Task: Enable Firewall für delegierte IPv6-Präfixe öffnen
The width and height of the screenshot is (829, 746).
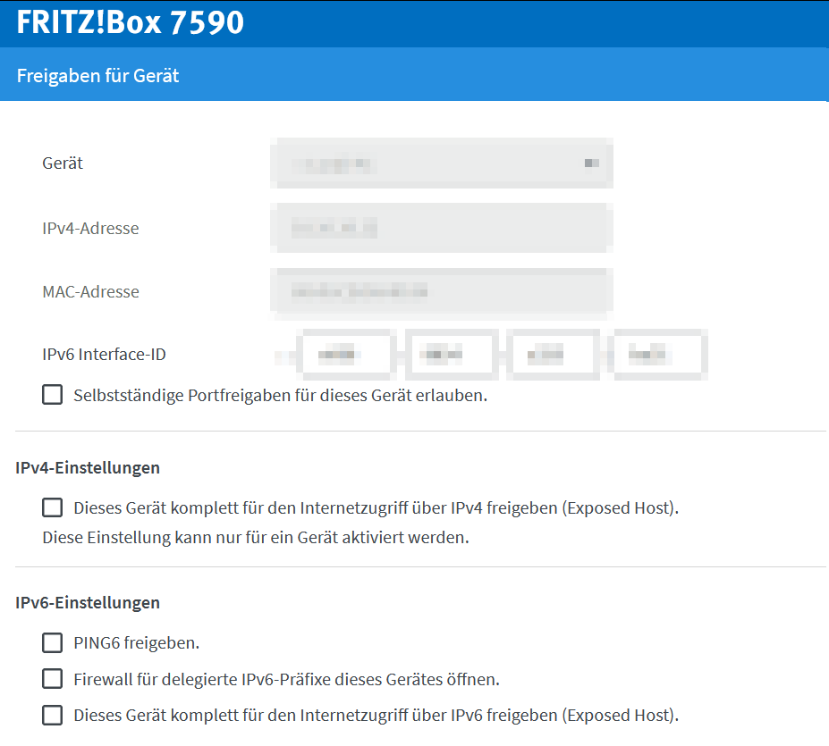Action: click(x=53, y=679)
